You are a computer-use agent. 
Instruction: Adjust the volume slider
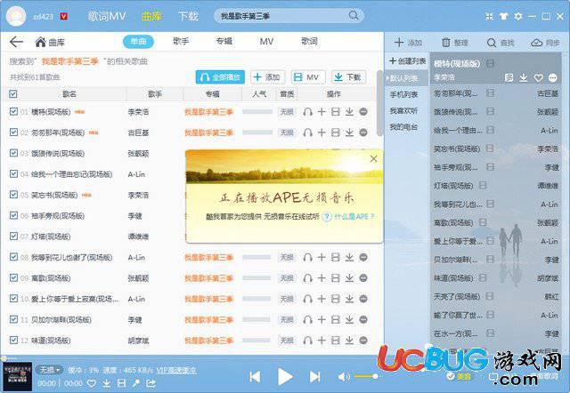click(366, 376)
